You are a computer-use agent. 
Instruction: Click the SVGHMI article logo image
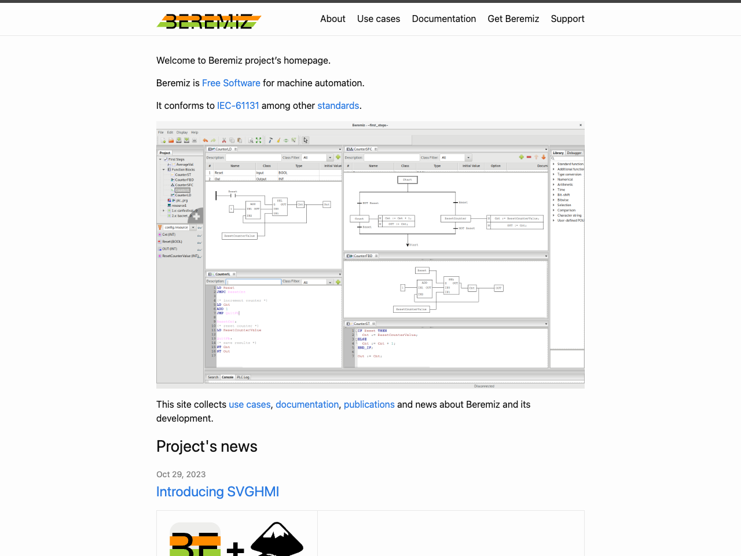(237, 539)
